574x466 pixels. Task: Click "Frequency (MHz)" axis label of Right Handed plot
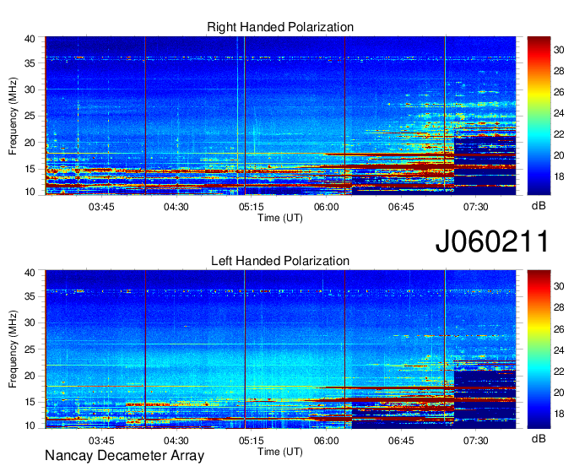click(x=13, y=116)
